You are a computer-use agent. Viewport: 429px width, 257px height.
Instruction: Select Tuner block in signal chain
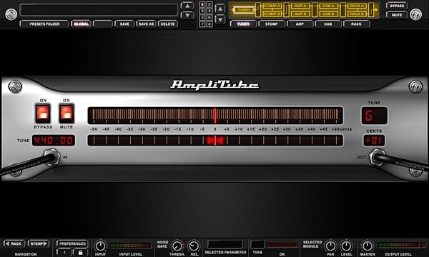(244, 10)
